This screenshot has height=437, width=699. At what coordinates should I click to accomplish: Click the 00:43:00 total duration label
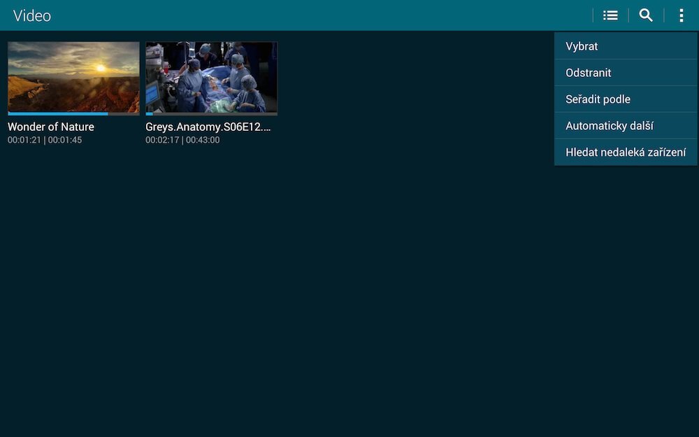pyautogui.click(x=203, y=140)
